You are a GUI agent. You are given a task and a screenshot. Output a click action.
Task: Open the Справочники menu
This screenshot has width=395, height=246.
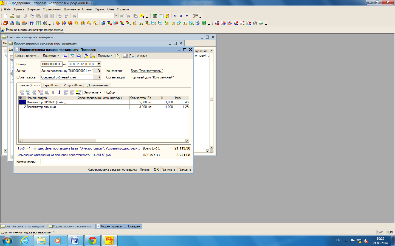[52, 9]
